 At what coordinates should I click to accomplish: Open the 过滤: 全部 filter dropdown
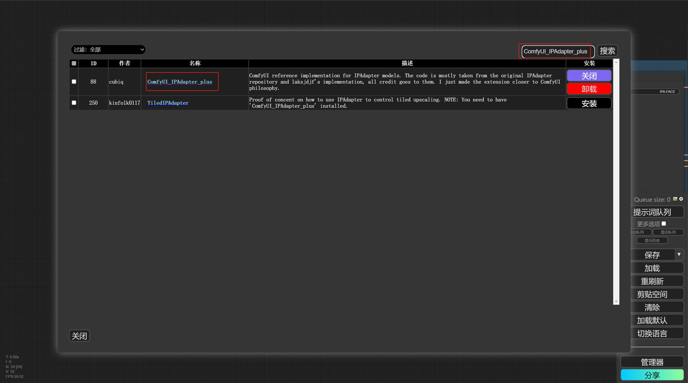[108, 49]
